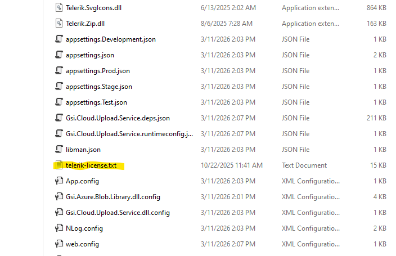The height and width of the screenshot is (256, 396).
Task: Click the Gsi.Azure.Blob.Library.dll.config file icon
Action: pyautogui.click(x=58, y=197)
